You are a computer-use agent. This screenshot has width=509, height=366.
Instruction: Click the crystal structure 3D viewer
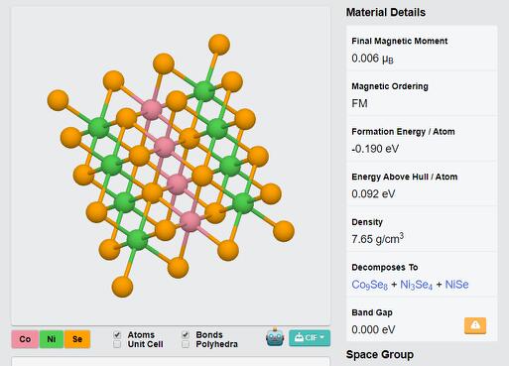point(171,166)
